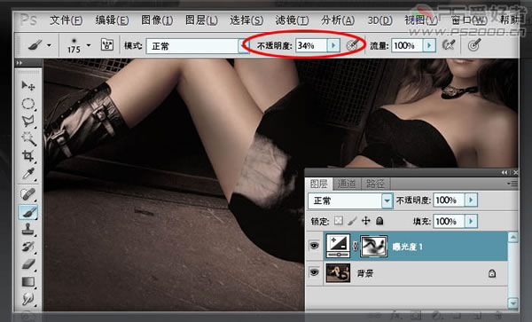Image resolution: width=532 pixels, height=322 pixels.
Task: Open the 滤镜(T) menu
Action: tap(292, 20)
